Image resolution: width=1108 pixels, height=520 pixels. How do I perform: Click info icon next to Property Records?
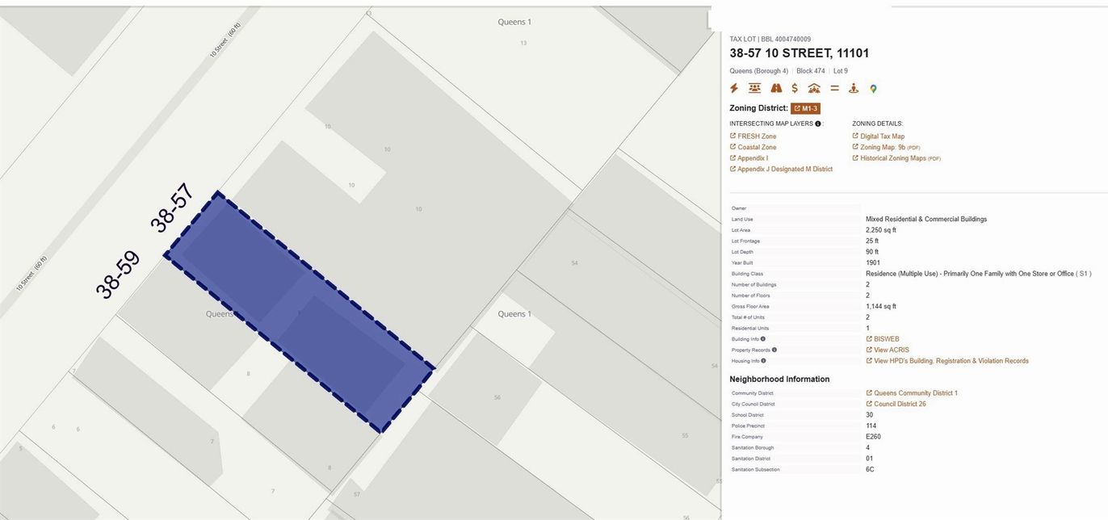coord(774,350)
